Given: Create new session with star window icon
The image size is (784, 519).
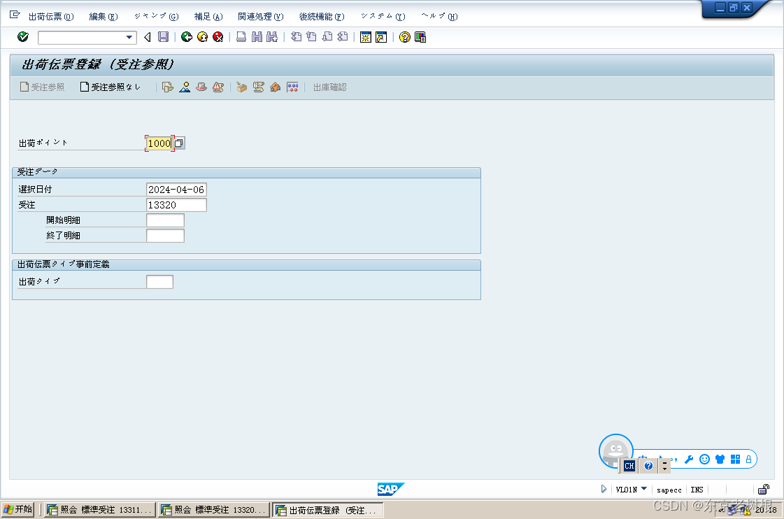Looking at the screenshot, I should coord(366,38).
